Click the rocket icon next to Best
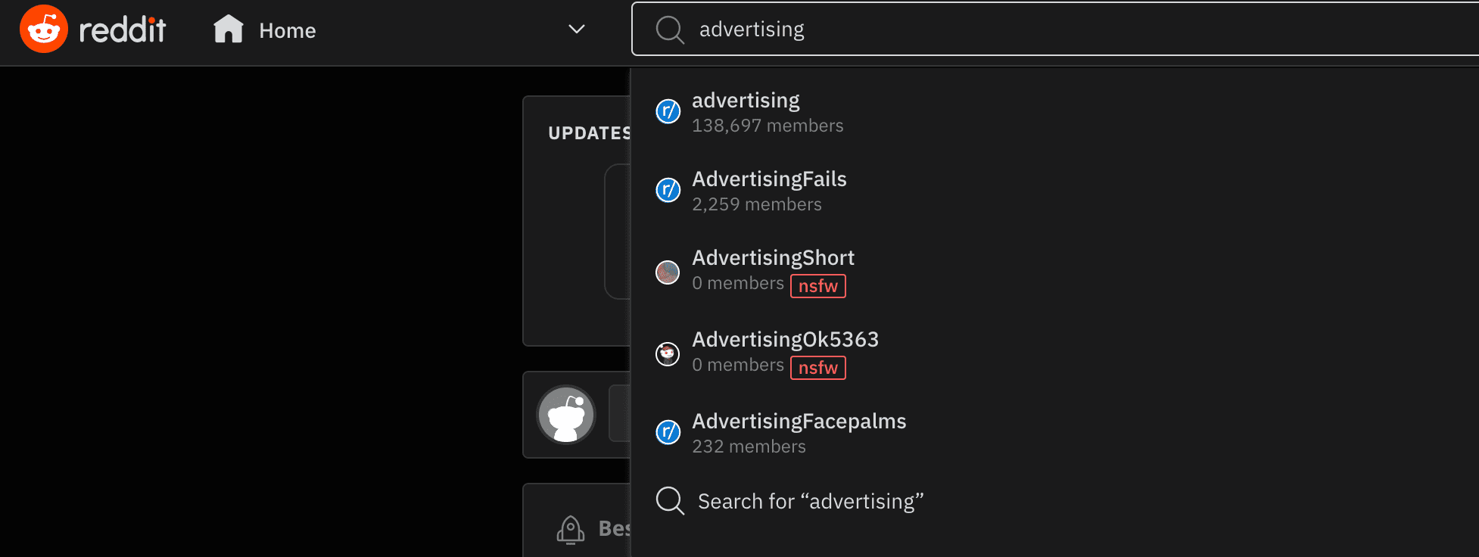 pyautogui.click(x=571, y=529)
